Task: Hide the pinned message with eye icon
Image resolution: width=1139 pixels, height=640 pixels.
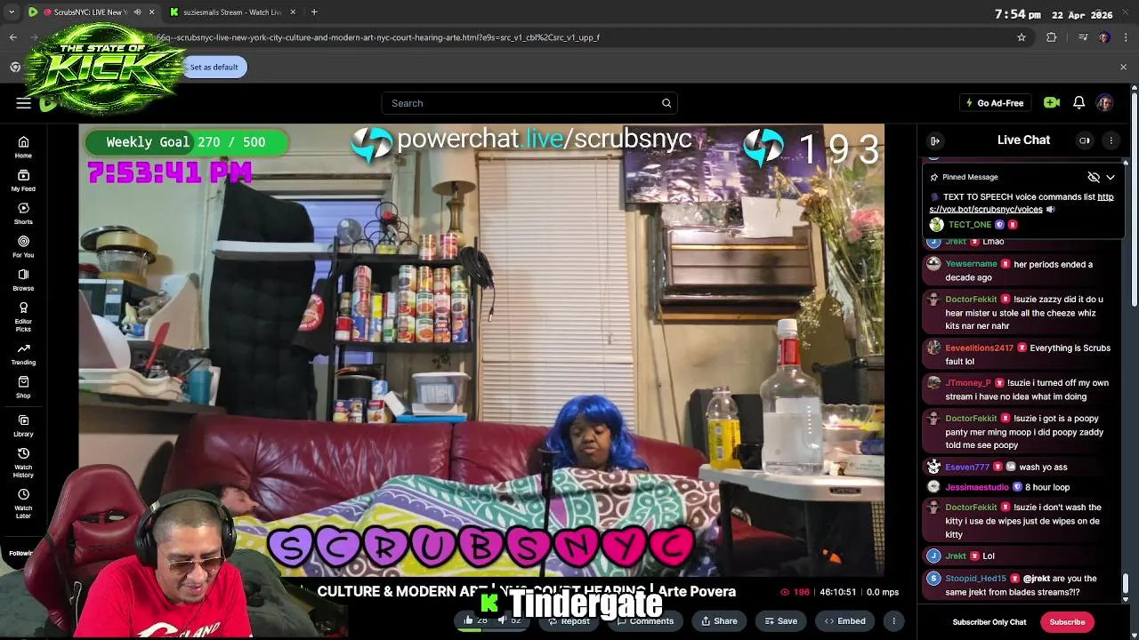Action: tap(1094, 177)
